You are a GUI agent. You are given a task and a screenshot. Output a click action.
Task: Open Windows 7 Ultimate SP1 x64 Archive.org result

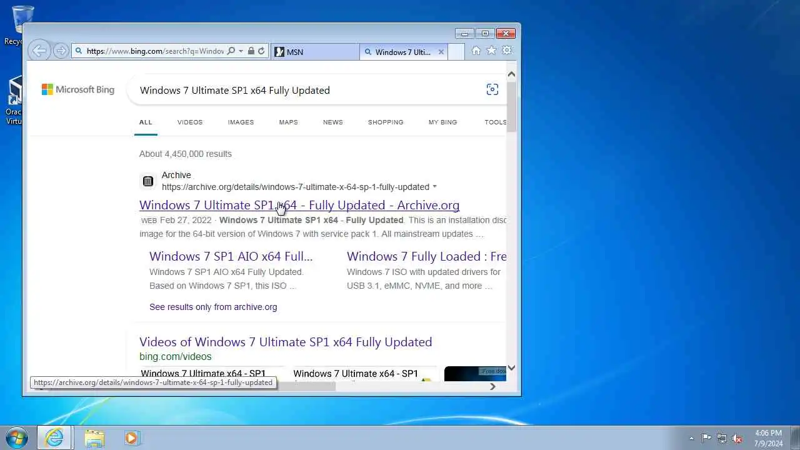(x=299, y=205)
